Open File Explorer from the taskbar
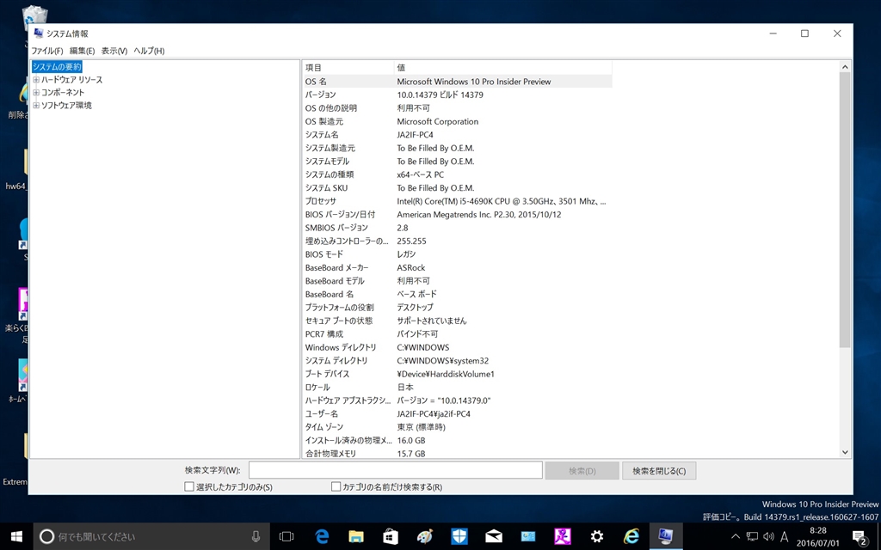The image size is (881, 550). (x=355, y=536)
